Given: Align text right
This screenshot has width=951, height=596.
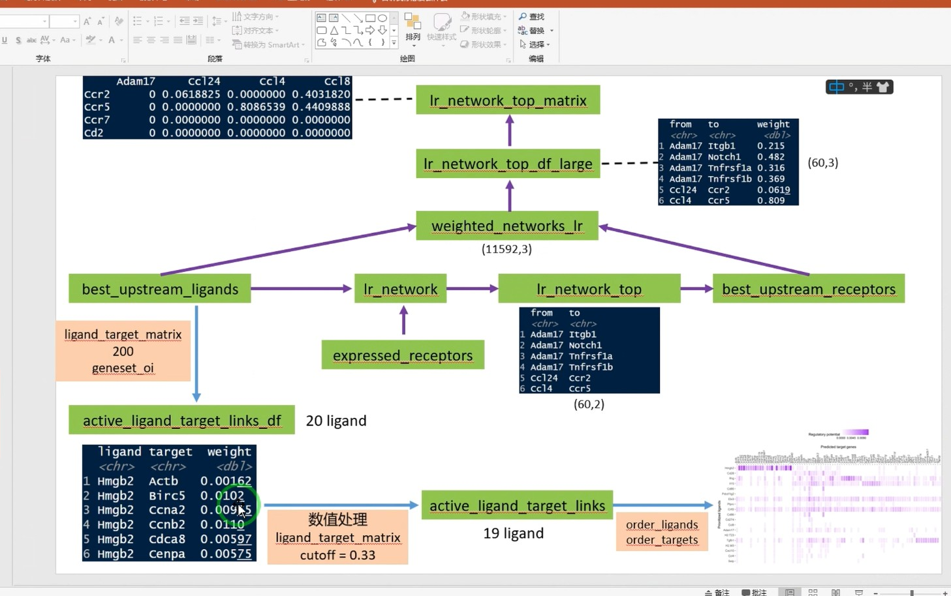Looking at the screenshot, I should coord(164,40).
